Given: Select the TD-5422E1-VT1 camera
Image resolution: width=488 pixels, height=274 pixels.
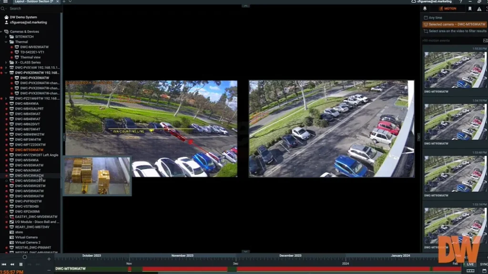Looking at the screenshot, I should (x=32, y=52).
